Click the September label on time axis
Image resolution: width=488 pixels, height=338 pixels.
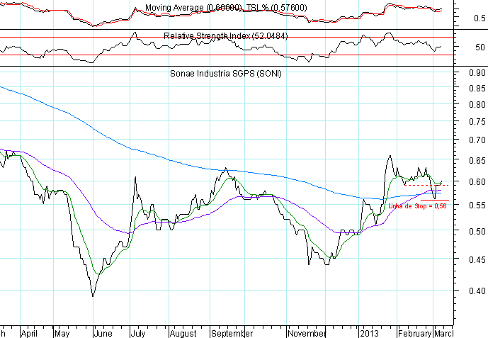tap(232, 334)
